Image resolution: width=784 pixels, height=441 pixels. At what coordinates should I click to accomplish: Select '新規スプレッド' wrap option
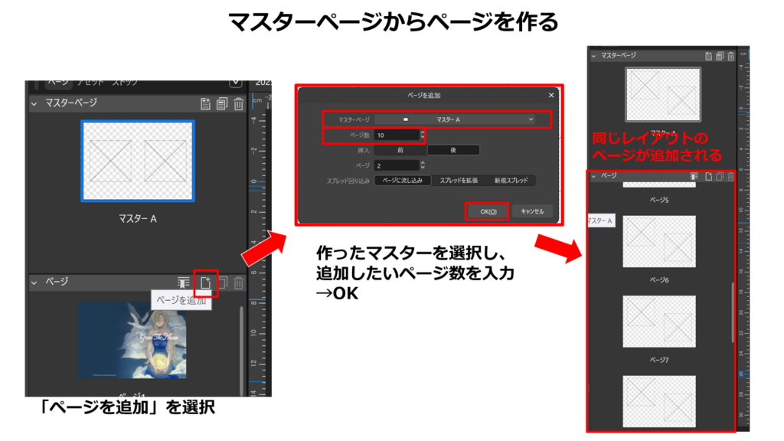coord(510,181)
